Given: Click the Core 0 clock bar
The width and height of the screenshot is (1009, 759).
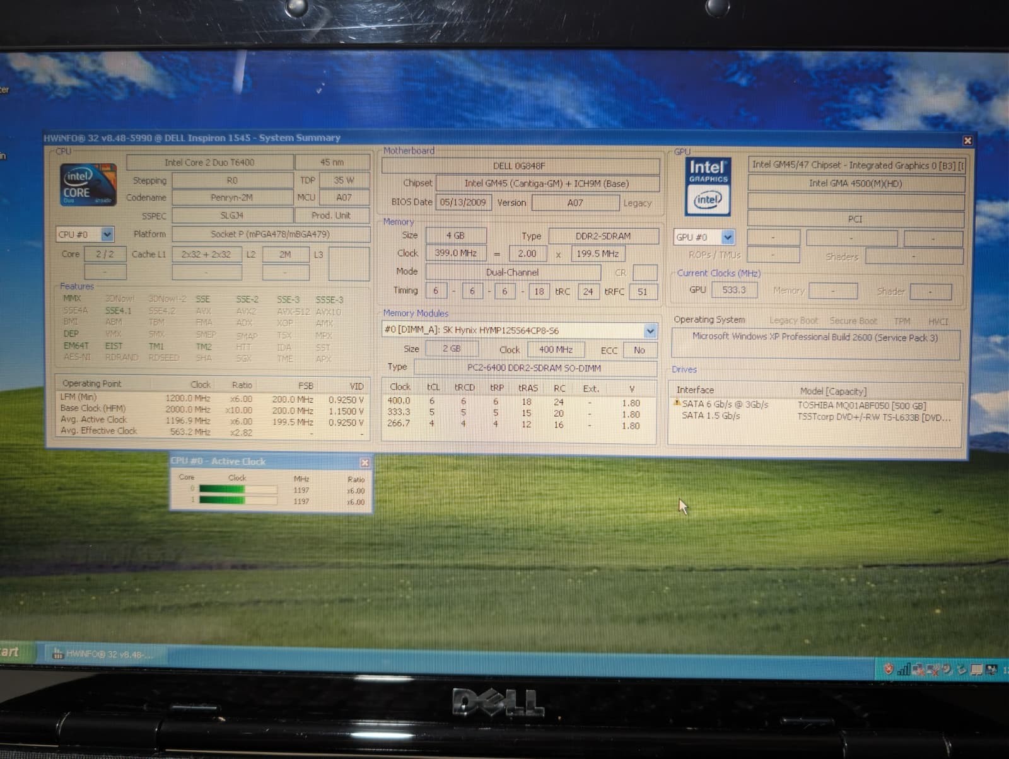Looking at the screenshot, I should tap(238, 489).
